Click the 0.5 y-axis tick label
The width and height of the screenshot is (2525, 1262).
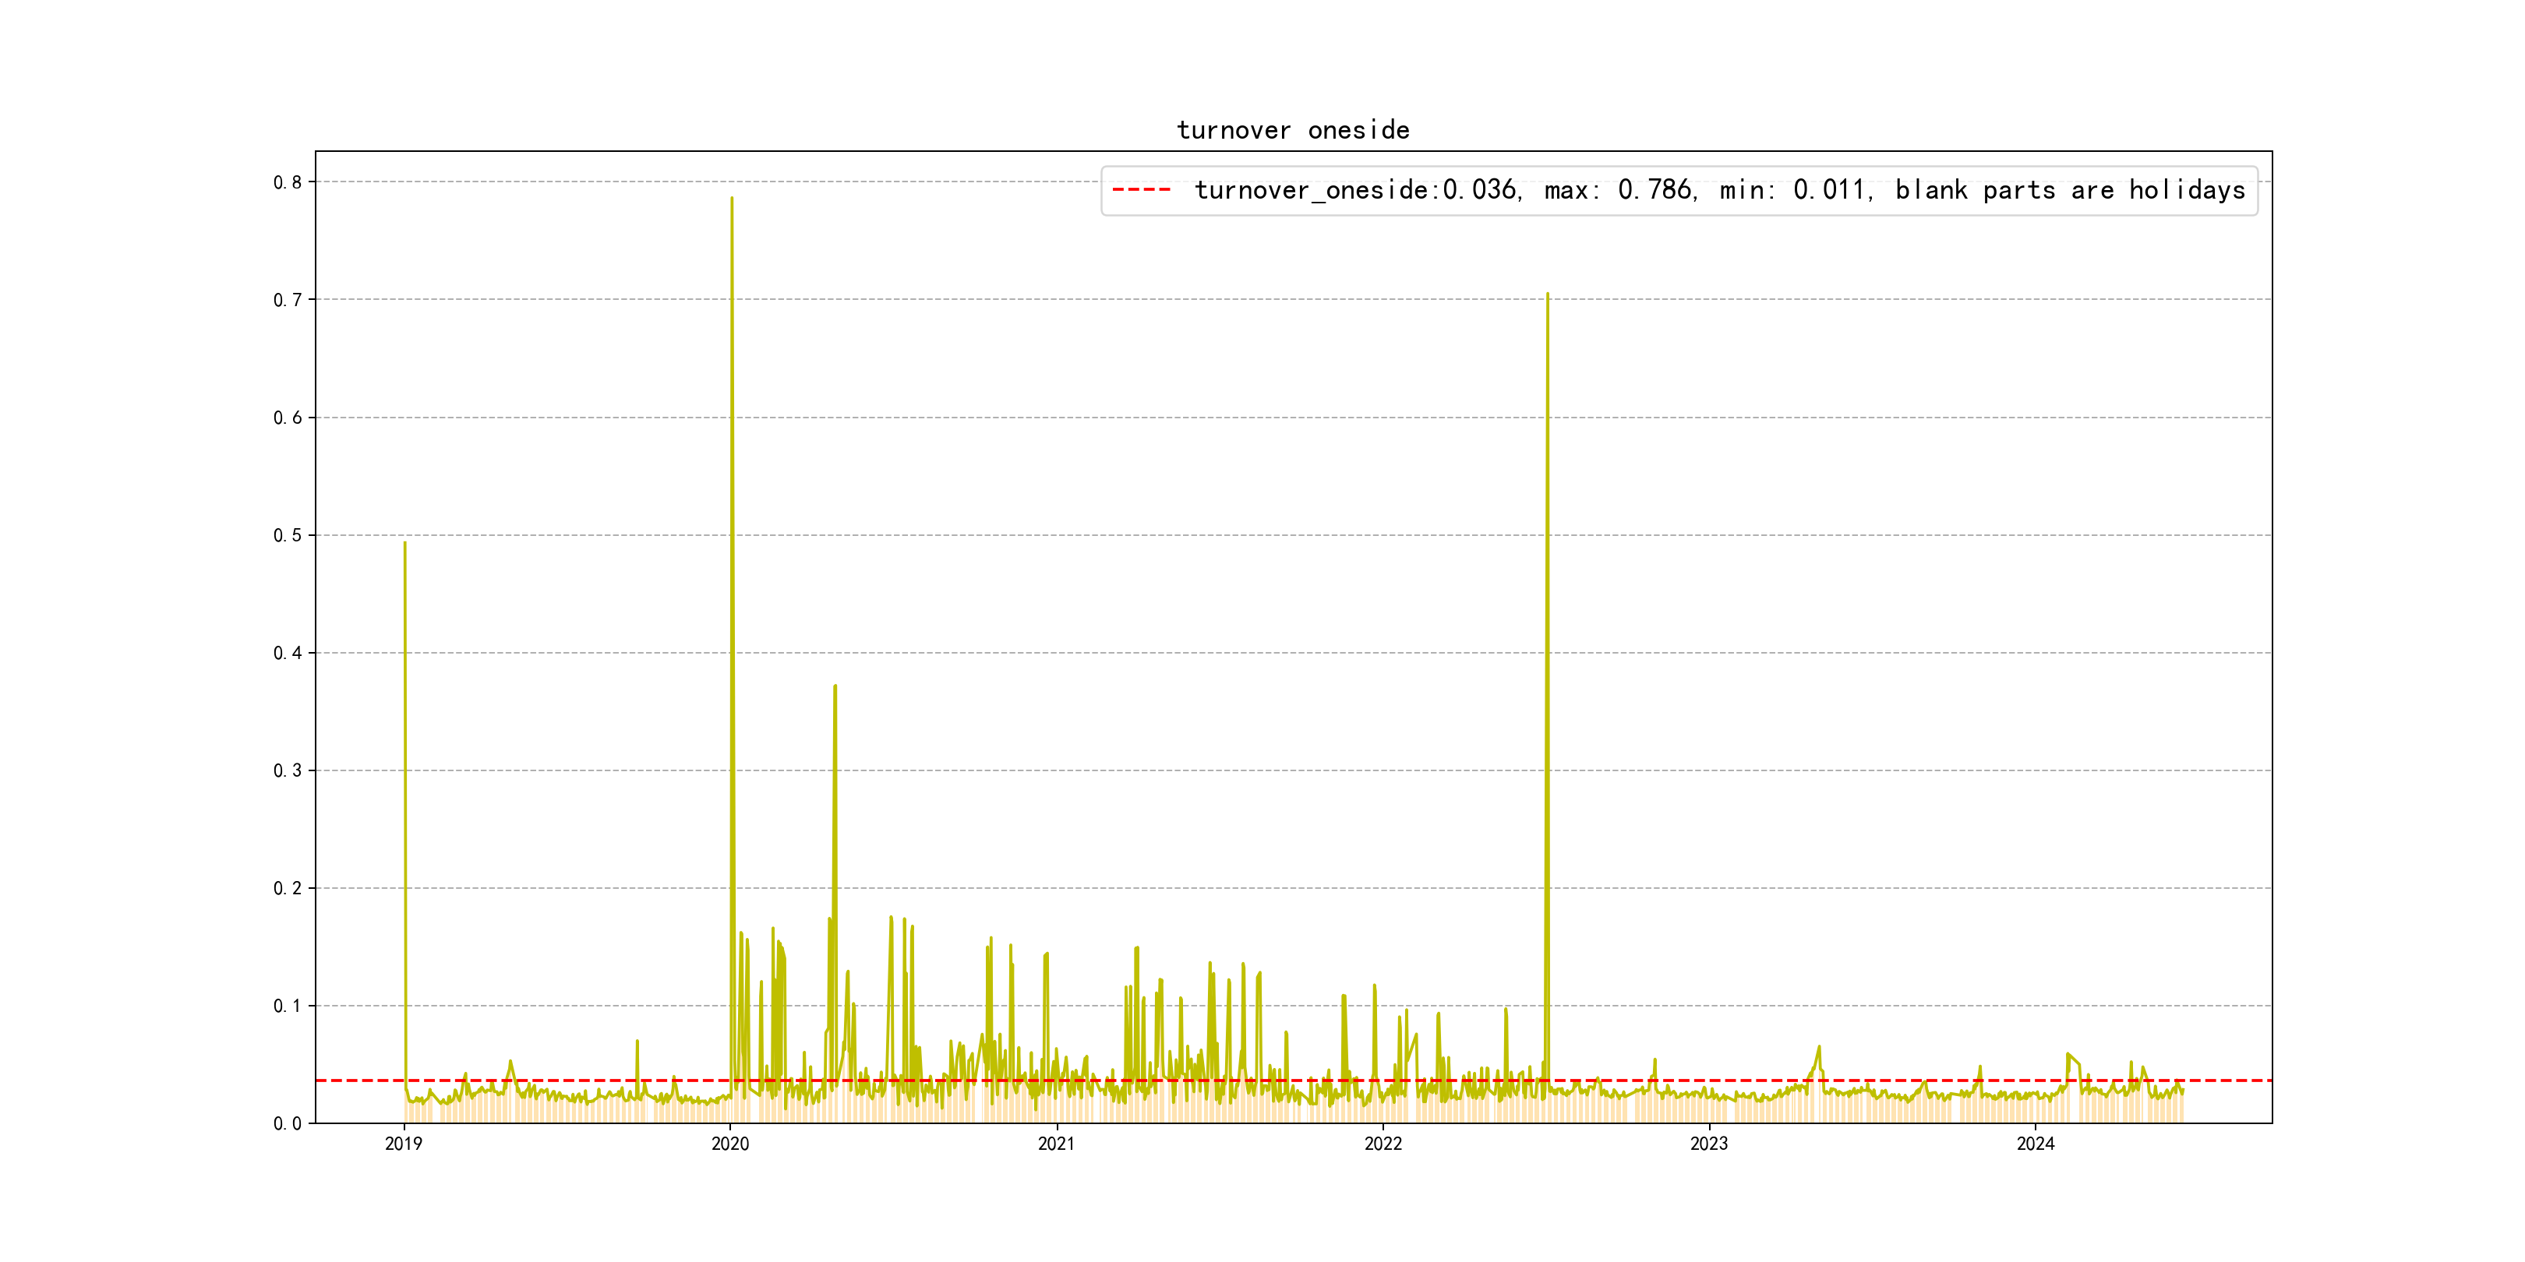click(288, 535)
